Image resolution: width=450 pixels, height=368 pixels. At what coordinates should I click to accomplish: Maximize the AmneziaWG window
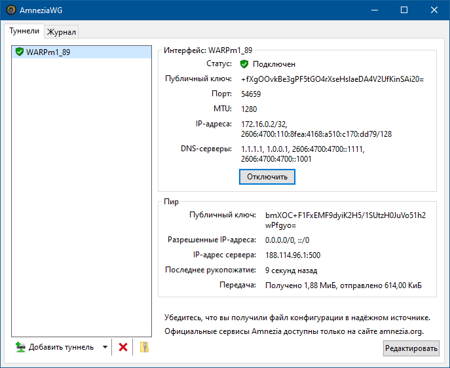click(x=404, y=10)
